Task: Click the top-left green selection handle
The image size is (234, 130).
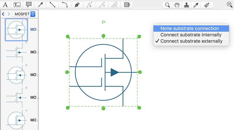Action: click(68, 36)
